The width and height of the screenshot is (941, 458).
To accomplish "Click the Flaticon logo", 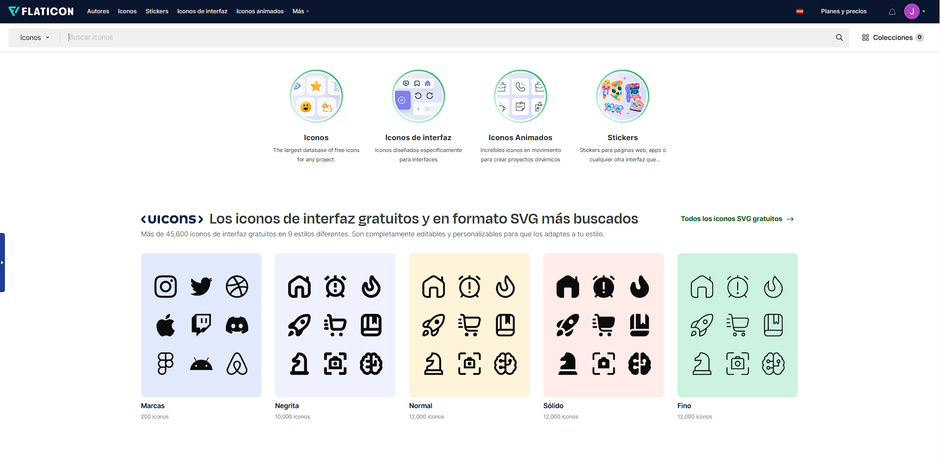I will pos(41,11).
